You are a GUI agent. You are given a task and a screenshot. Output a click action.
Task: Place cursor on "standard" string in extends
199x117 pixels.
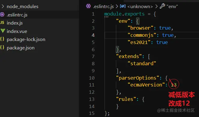click(142, 63)
